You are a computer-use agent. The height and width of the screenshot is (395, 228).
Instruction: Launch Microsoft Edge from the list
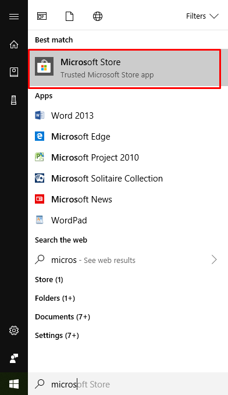point(128,137)
